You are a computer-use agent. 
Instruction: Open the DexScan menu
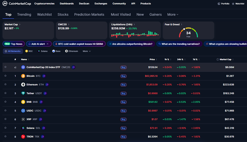(84, 4)
